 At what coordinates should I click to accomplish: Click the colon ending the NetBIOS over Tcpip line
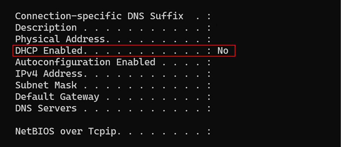point(209,132)
